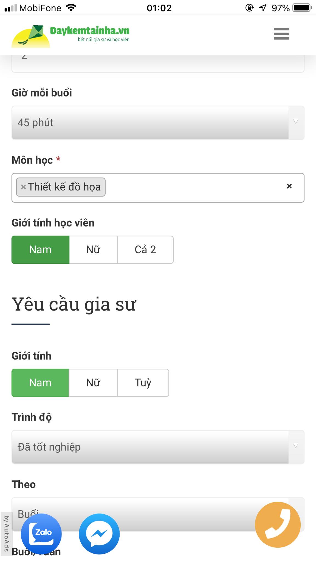Select 'Nam' under Giới tính học viên
This screenshot has height=563, width=316.
tap(40, 250)
